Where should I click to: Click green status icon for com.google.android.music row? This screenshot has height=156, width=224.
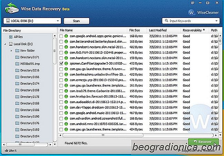tap(66, 113)
